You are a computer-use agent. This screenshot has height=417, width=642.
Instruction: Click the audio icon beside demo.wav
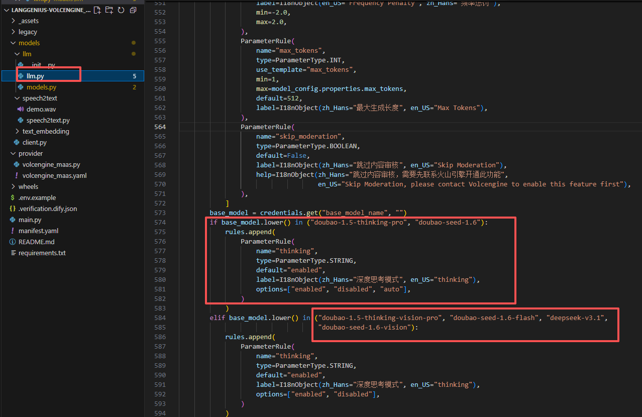[21, 109]
